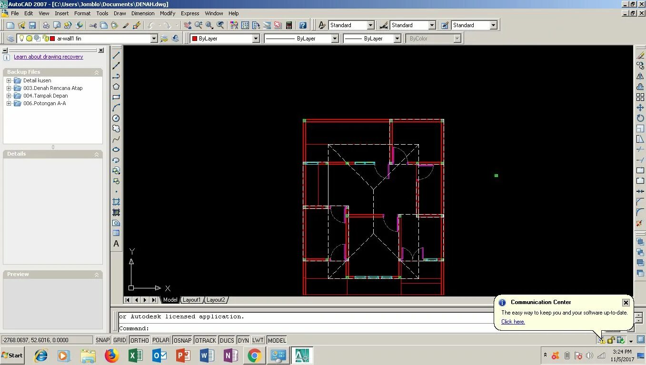
Task: Click the Layer Previous icon
Action: point(175,39)
